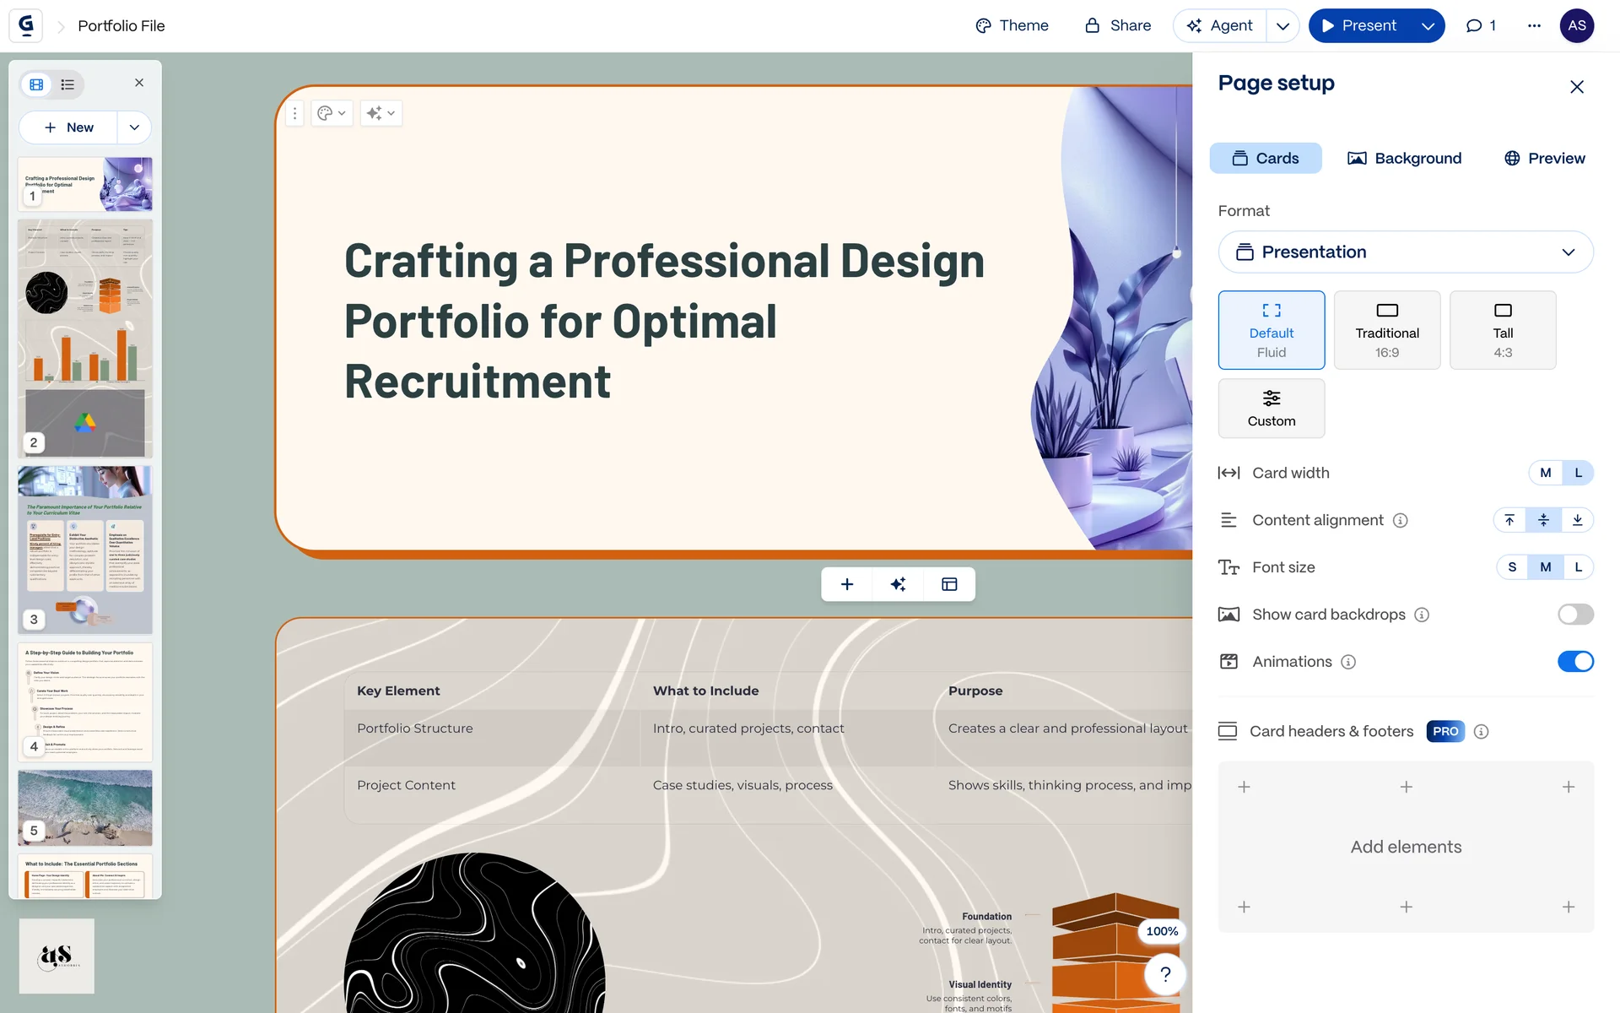The height and width of the screenshot is (1013, 1620).
Task: Expand the Presentation format dropdown
Action: click(x=1406, y=252)
